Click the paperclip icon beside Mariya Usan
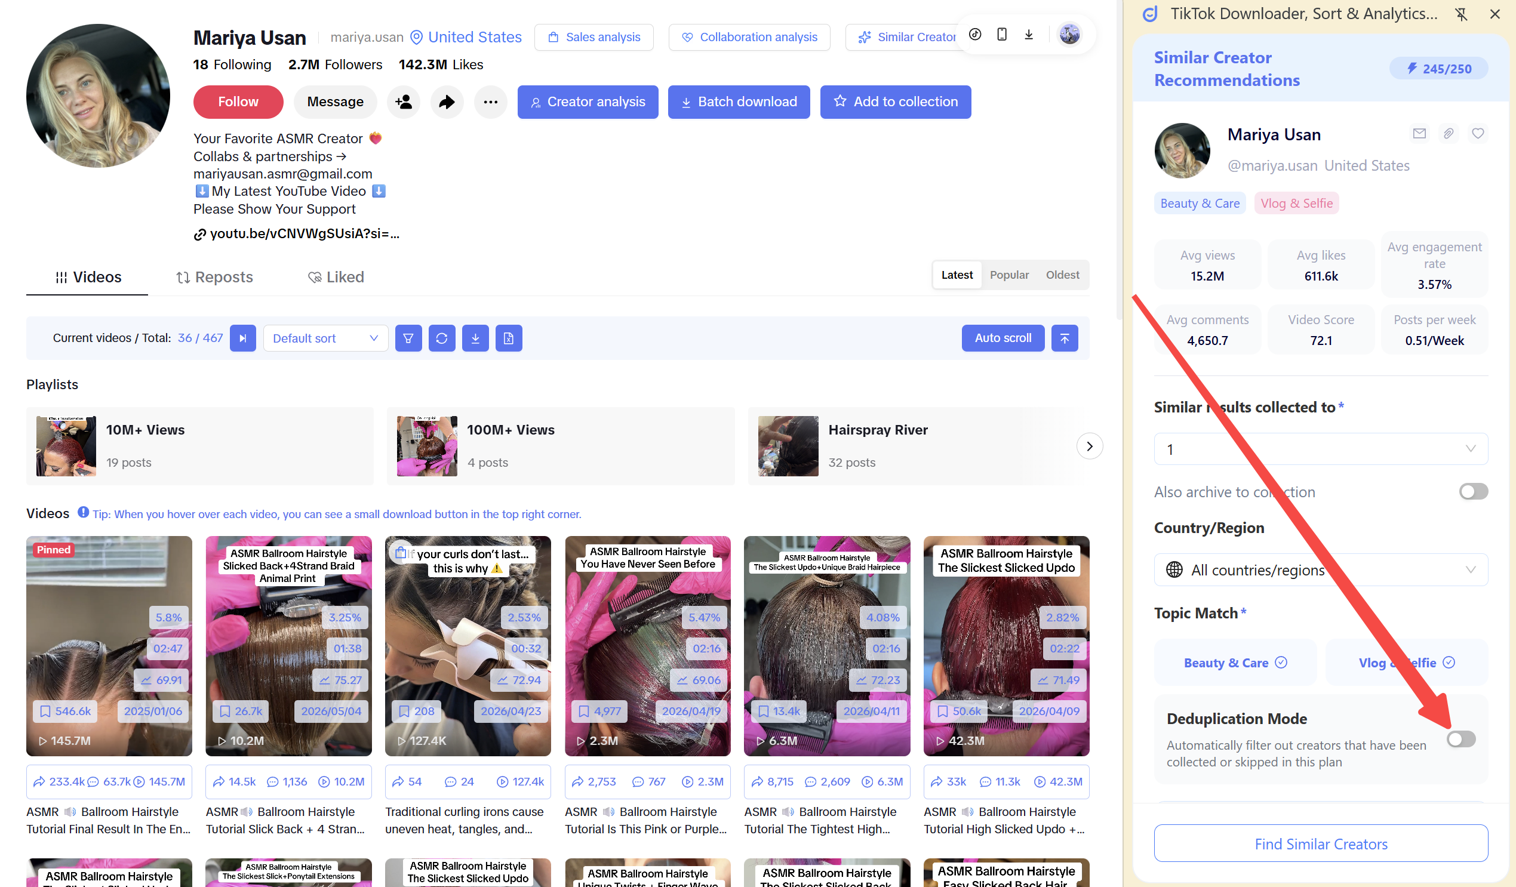 point(1449,134)
